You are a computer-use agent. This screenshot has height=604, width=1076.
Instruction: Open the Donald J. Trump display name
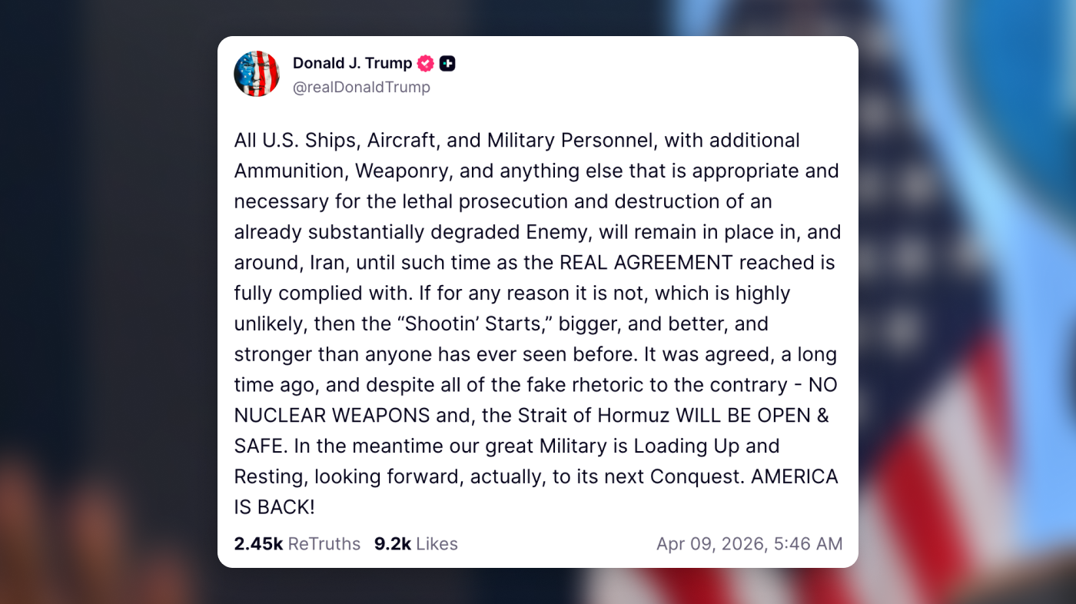pyautogui.click(x=352, y=64)
